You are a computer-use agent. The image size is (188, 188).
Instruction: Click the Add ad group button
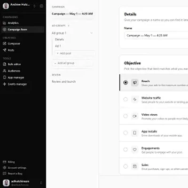[72, 63]
